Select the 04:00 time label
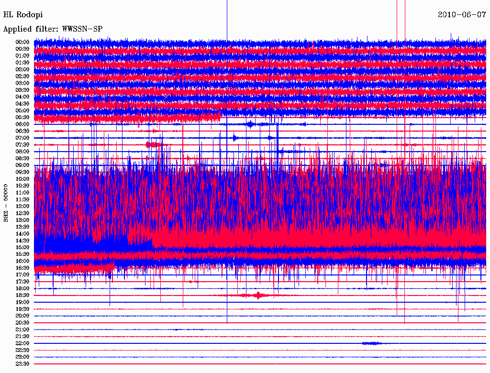The image size is (490, 373). pyautogui.click(x=22, y=97)
